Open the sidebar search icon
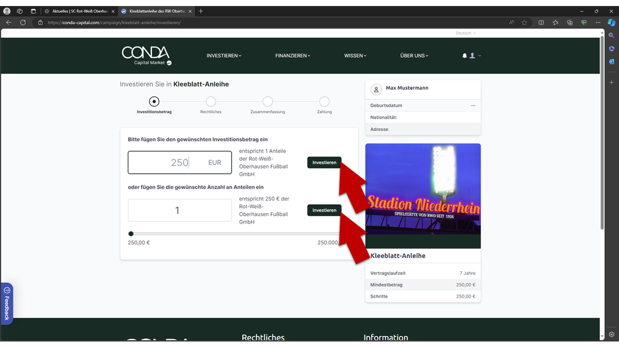Viewport: 619px width, 348px height. pyautogui.click(x=612, y=36)
